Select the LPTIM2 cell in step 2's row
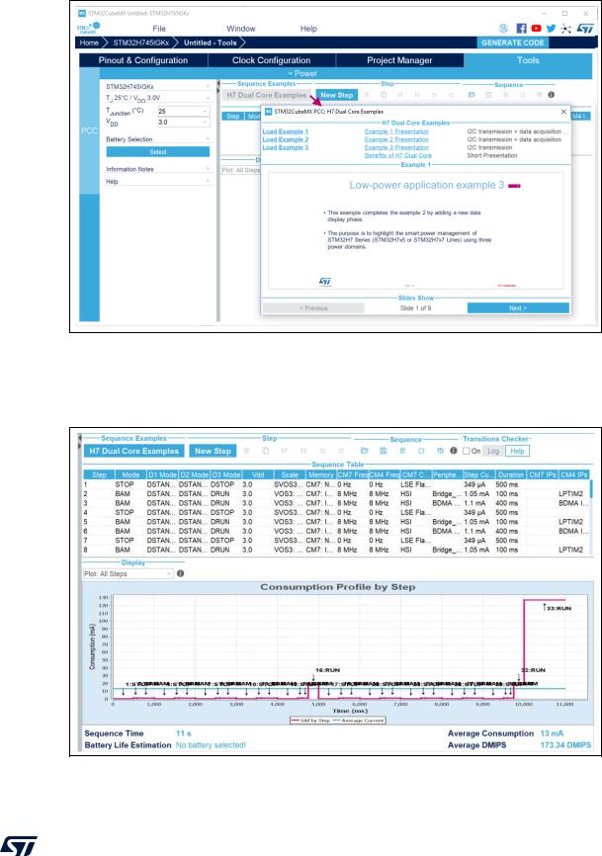602x856 pixels. coord(571,493)
